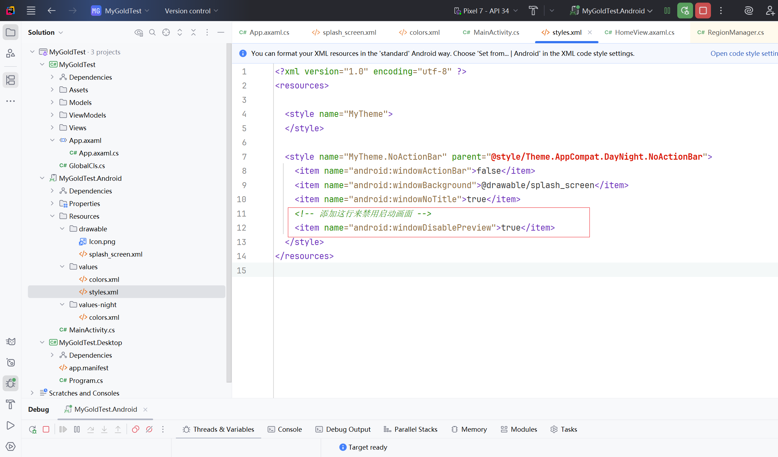778x457 pixels.
Task: Collapse the MyGoldTest.Android project node
Action: pyautogui.click(x=42, y=178)
